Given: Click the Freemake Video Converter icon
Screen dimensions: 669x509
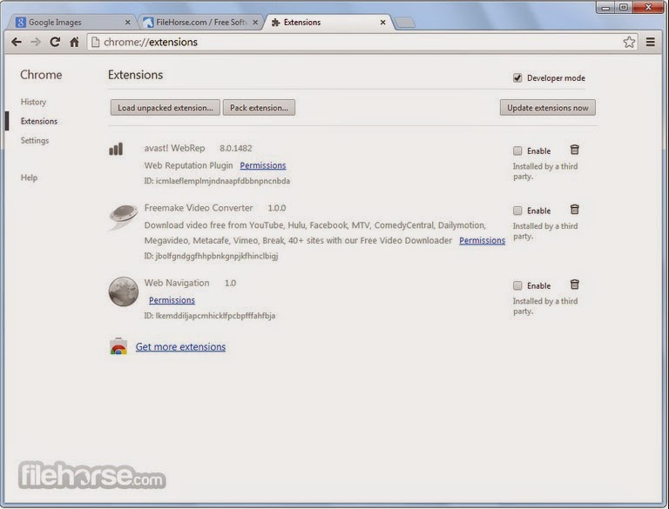Looking at the screenshot, I should pyautogui.click(x=124, y=217).
